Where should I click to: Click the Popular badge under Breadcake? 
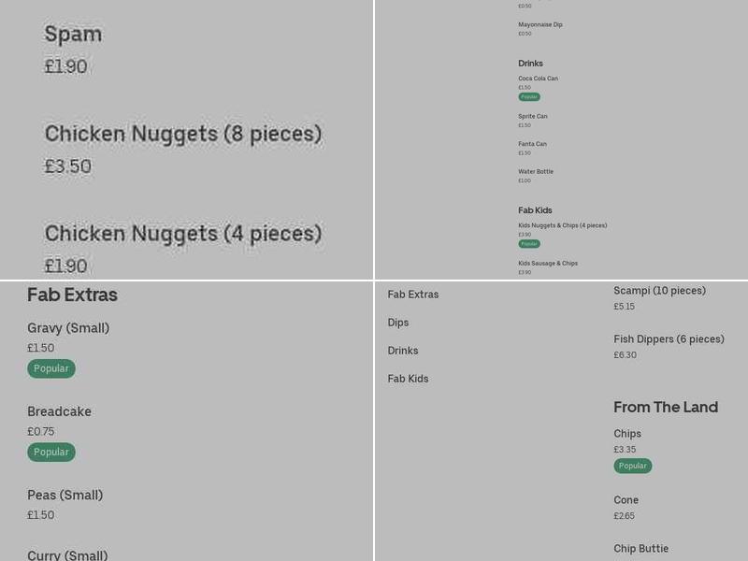(51, 452)
